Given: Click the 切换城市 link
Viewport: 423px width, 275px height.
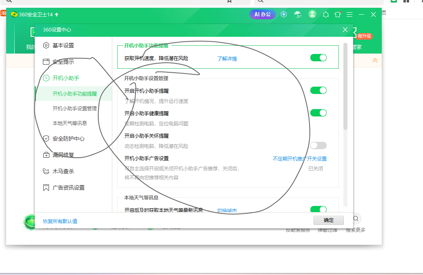Looking at the screenshot, I should (227, 210).
